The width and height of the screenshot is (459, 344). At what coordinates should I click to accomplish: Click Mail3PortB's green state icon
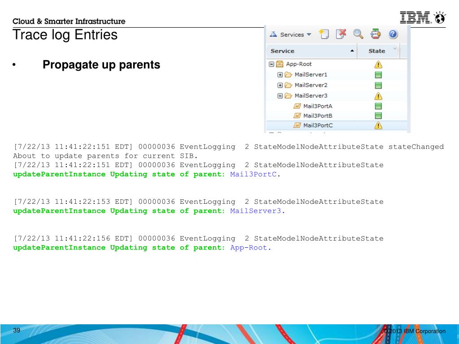[378, 116]
